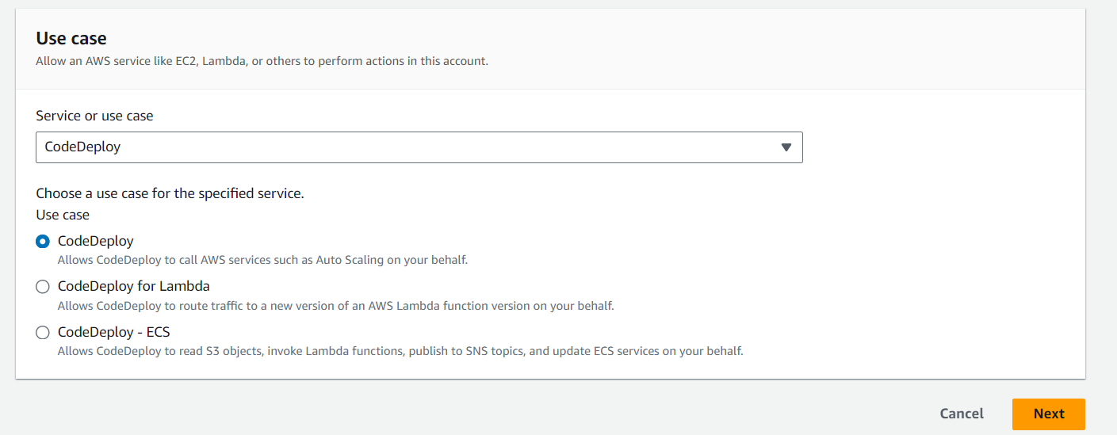Click the "Service or use case" field label
The width and height of the screenshot is (1117, 435).
click(x=94, y=116)
